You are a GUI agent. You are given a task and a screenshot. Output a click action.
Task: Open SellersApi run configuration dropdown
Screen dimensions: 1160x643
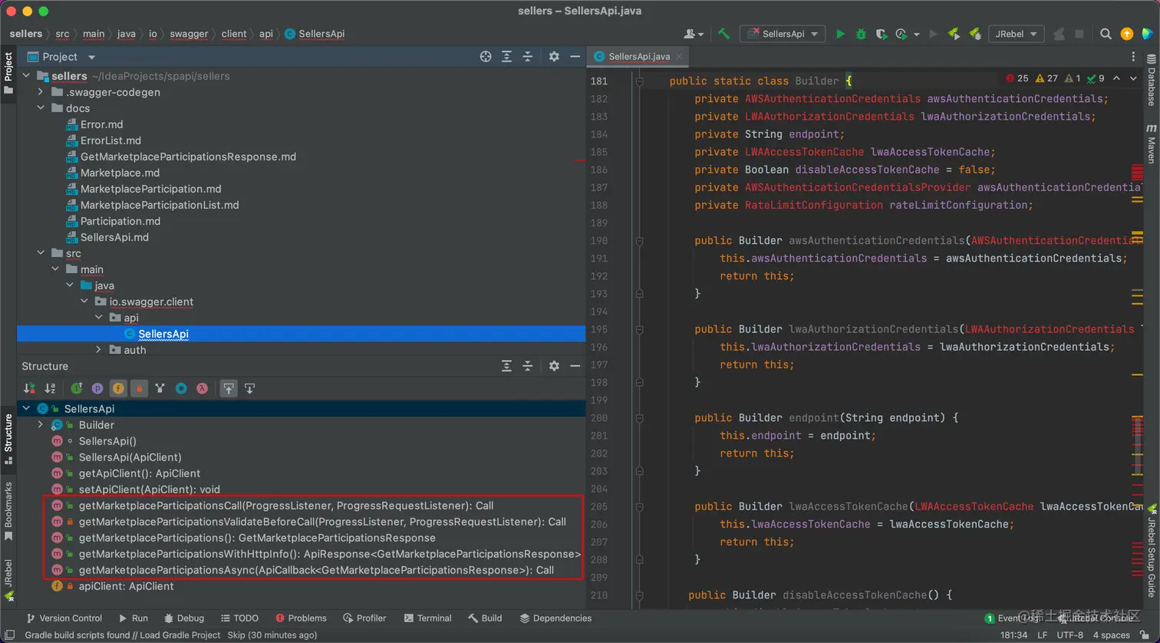tap(783, 34)
